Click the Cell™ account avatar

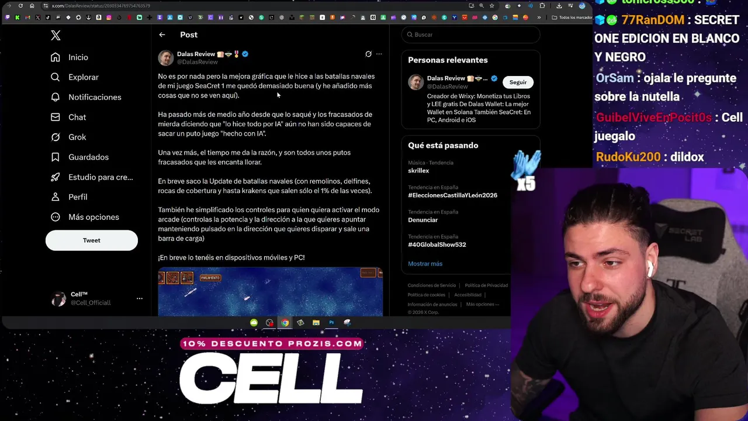tap(59, 299)
